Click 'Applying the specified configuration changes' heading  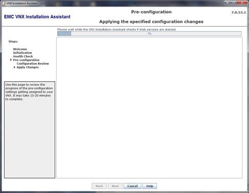tap(151, 21)
